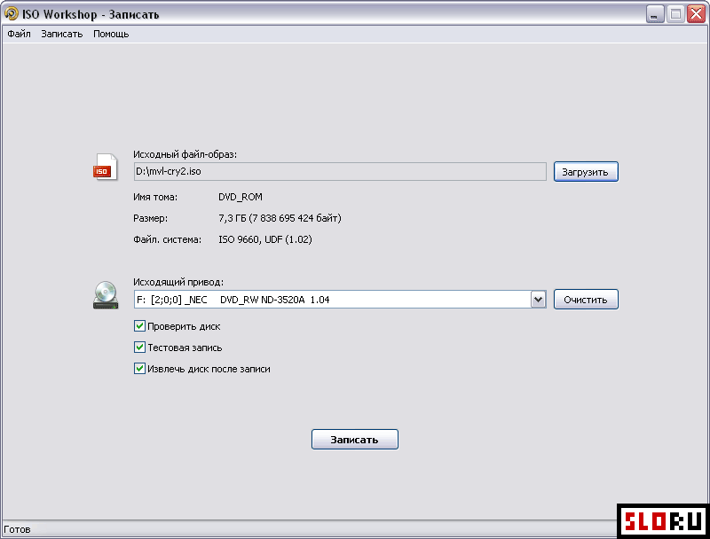Image resolution: width=710 pixels, height=539 pixels.
Task: Click the ISO 9660, UDF (1.02) text
Action: 265,239
